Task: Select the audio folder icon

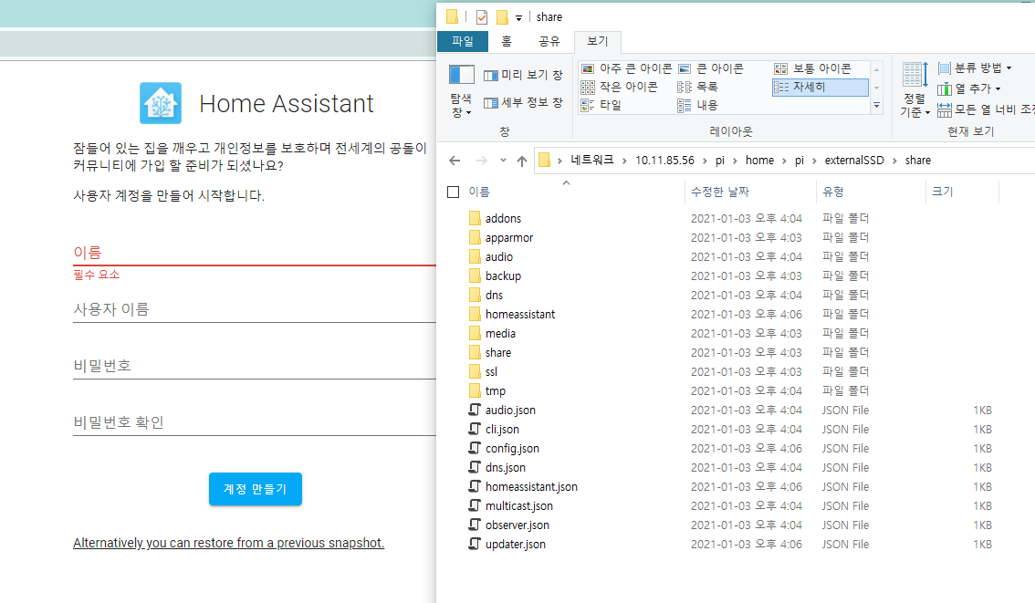Action: pos(475,256)
